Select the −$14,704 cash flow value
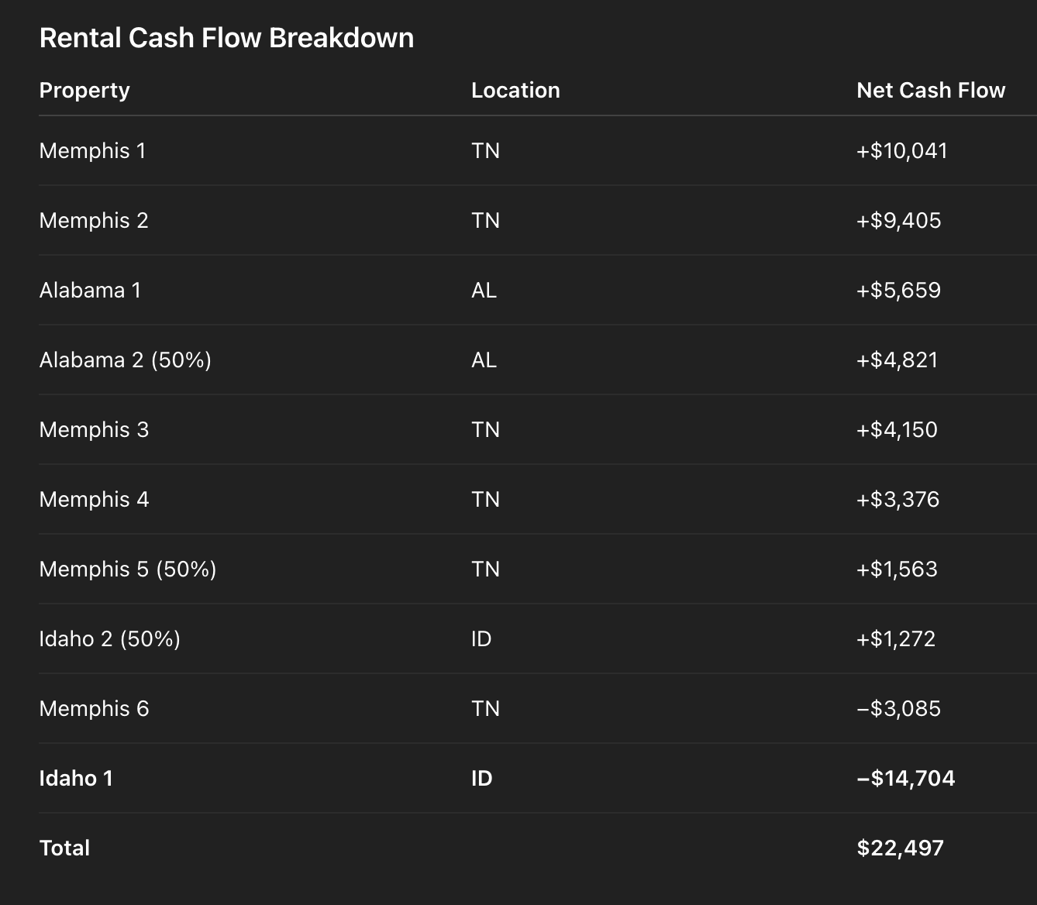This screenshot has height=905, width=1037. tap(905, 779)
